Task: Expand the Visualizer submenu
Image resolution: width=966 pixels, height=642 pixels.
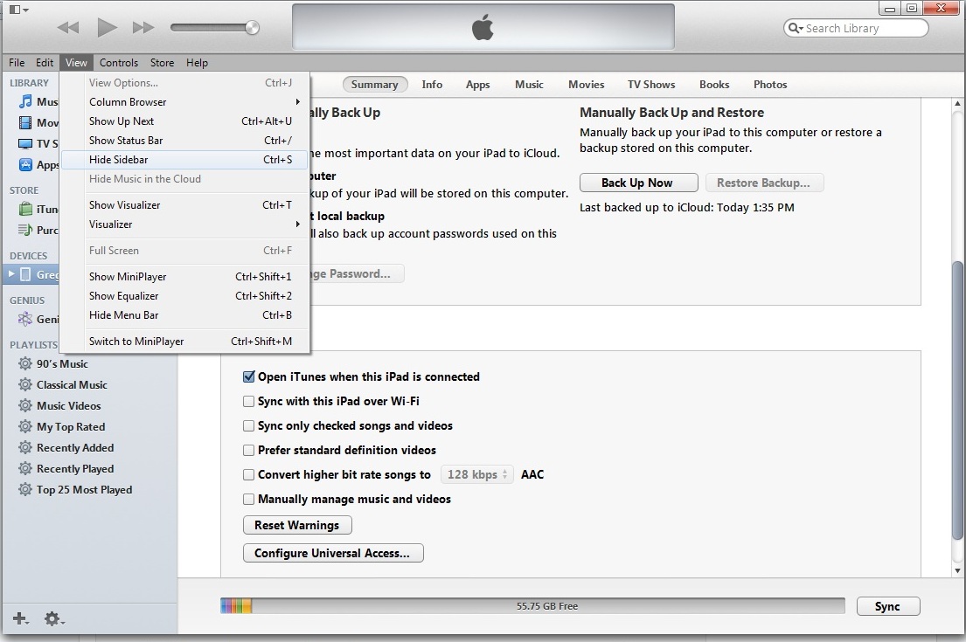Action: pyautogui.click(x=185, y=224)
